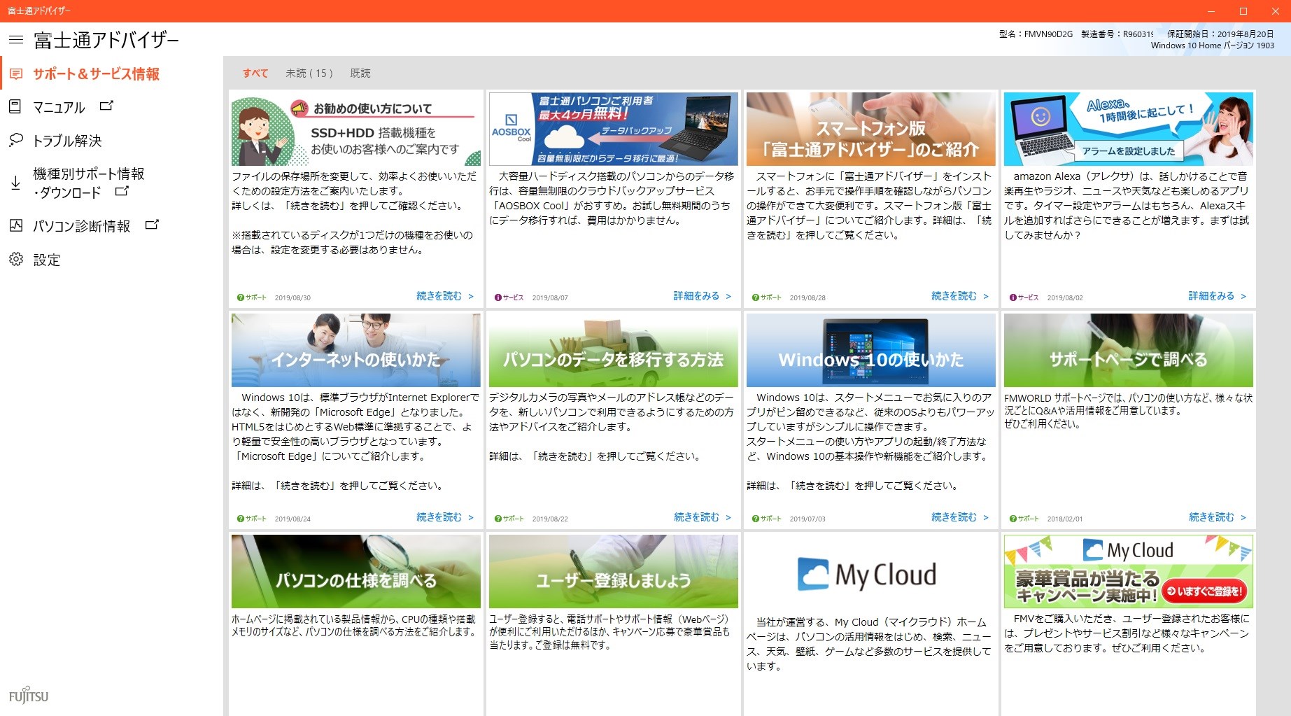Open パソコン診断情報 from the sidebar
The width and height of the screenshot is (1291, 716).
pyautogui.click(x=82, y=226)
